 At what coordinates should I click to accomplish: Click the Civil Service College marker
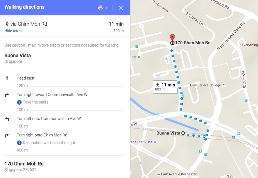coord(224,85)
